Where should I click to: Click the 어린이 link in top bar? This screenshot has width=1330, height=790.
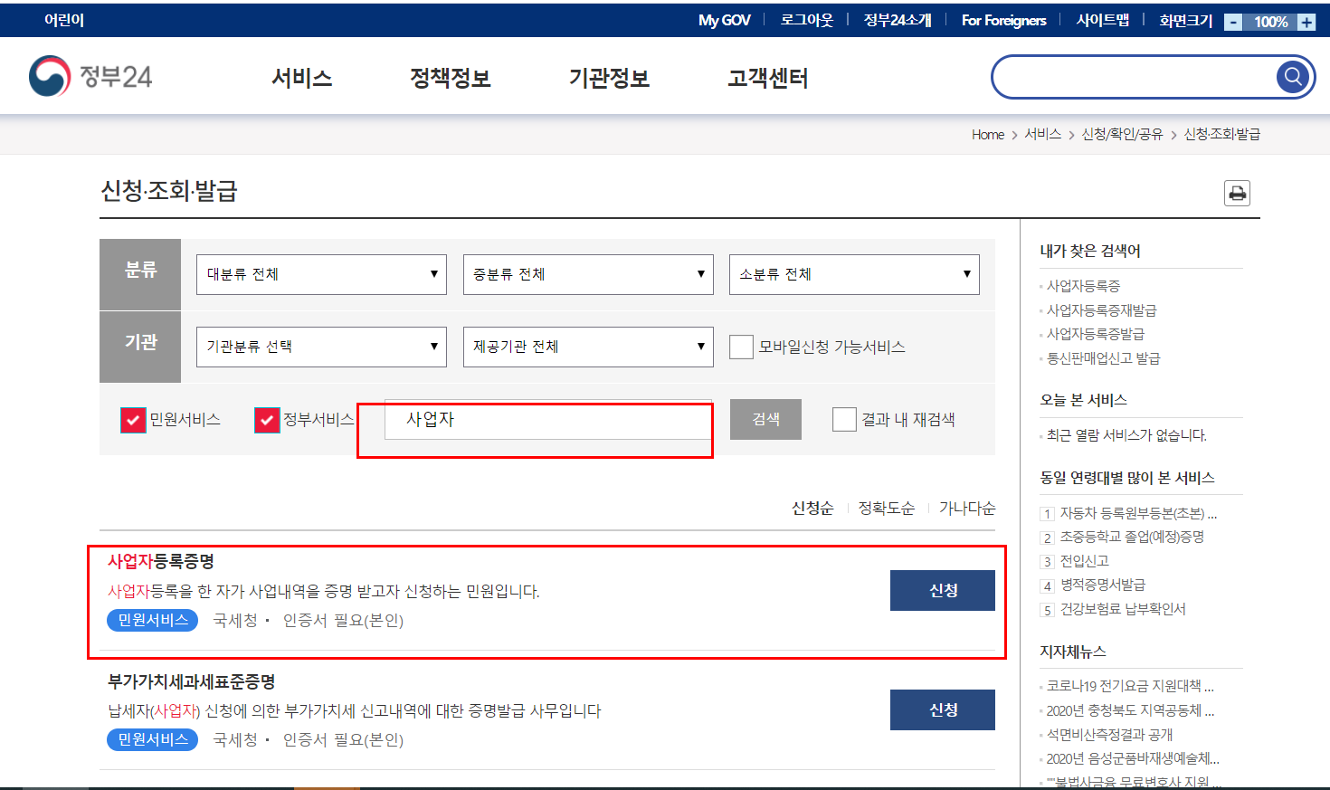tap(64, 20)
